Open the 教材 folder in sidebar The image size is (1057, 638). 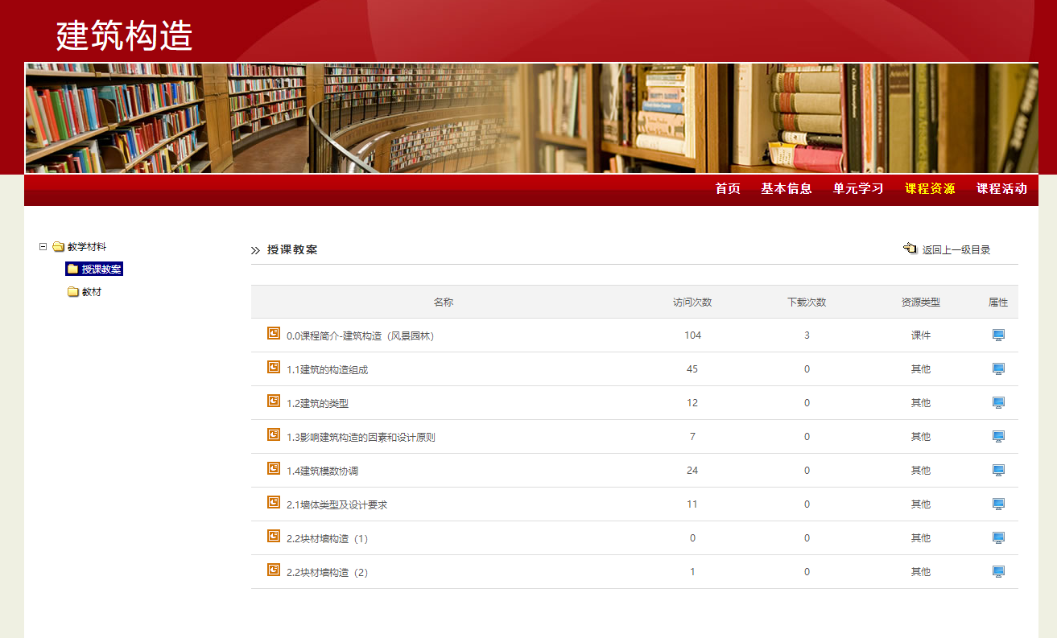(x=92, y=292)
